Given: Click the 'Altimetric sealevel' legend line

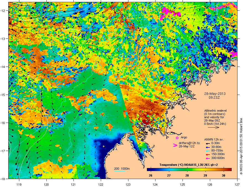Looking at the screenshot, I should (215, 111).
